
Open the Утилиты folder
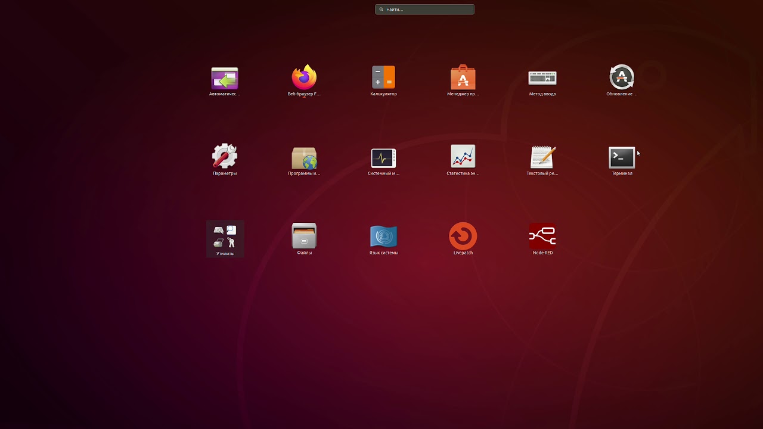coord(225,239)
